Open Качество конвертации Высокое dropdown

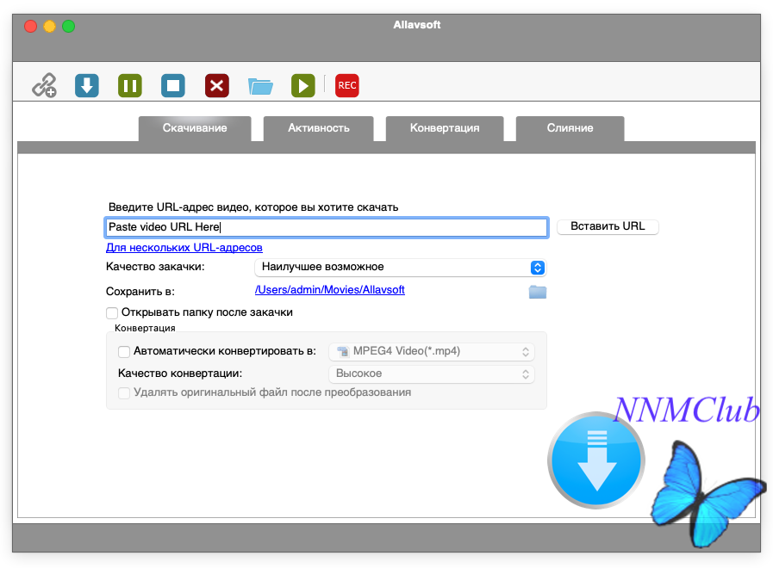pos(432,374)
